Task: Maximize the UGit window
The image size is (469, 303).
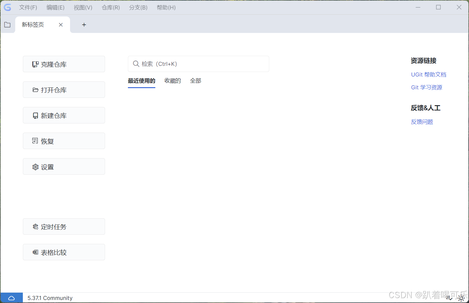Action: (439, 7)
